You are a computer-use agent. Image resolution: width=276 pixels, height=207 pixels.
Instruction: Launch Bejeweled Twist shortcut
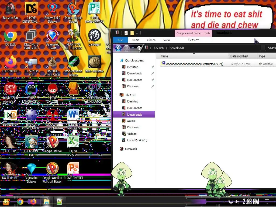pos(52,39)
